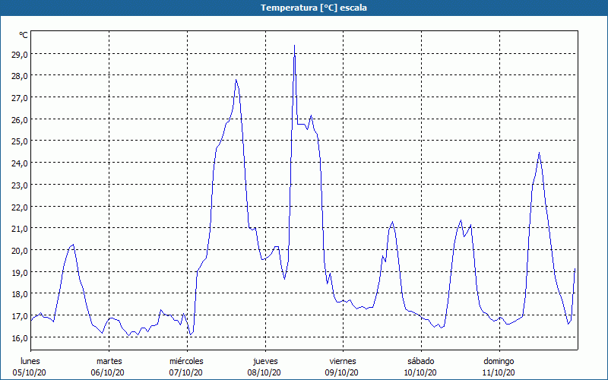The height and width of the screenshot is (380, 608).
Task: Click the 09/10/20 date label
Action: tap(341, 372)
